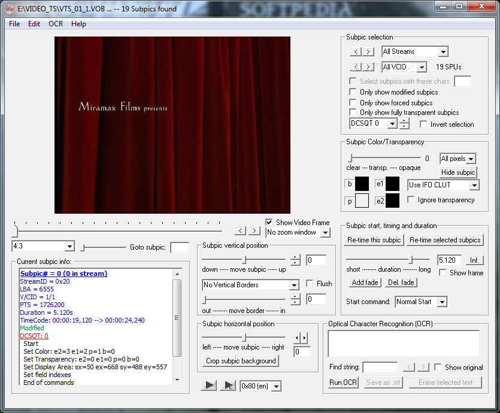The image size is (500, 413).
Task: Click the black b color swatch
Action: click(362, 184)
